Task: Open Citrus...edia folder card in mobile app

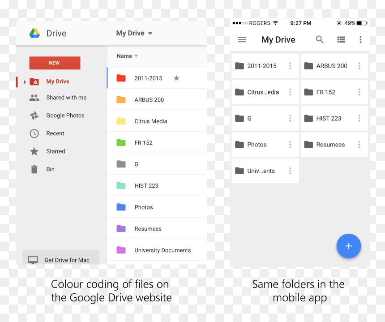Action: (x=265, y=92)
